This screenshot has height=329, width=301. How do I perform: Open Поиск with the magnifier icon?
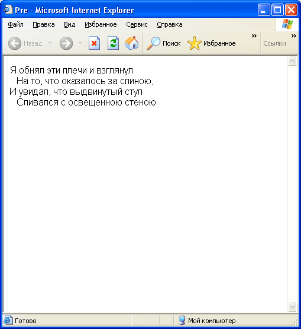tap(163, 43)
